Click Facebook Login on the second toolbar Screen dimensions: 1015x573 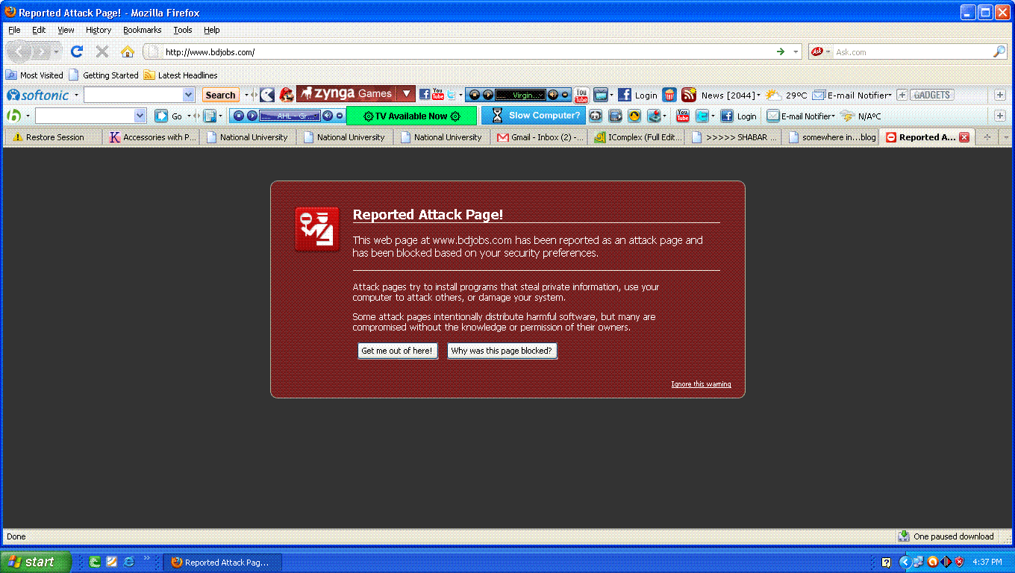[738, 116]
